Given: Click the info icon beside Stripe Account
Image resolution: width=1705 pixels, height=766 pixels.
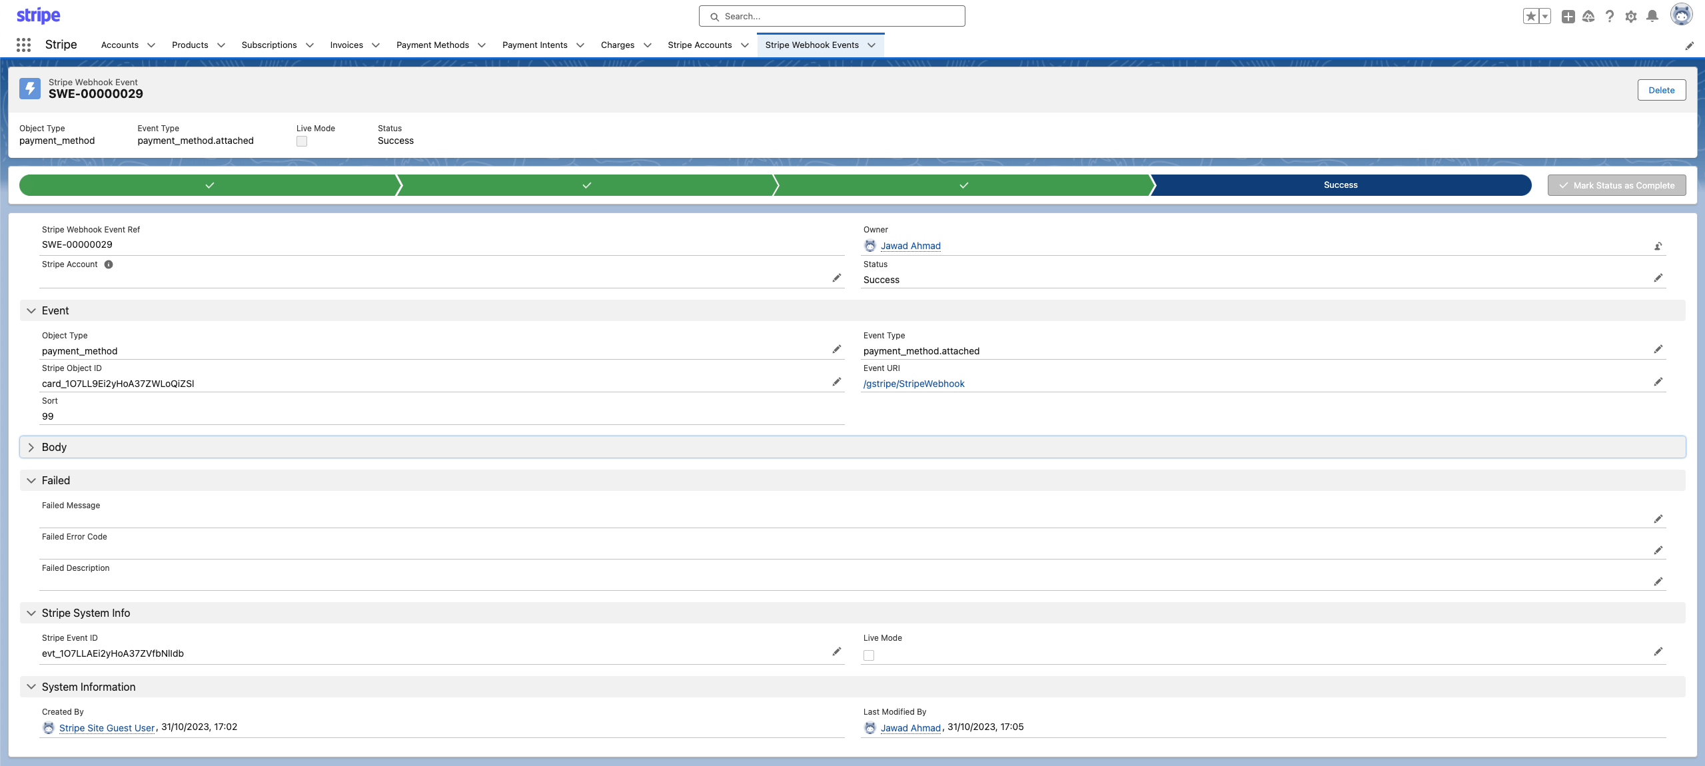Looking at the screenshot, I should point(109,264).
